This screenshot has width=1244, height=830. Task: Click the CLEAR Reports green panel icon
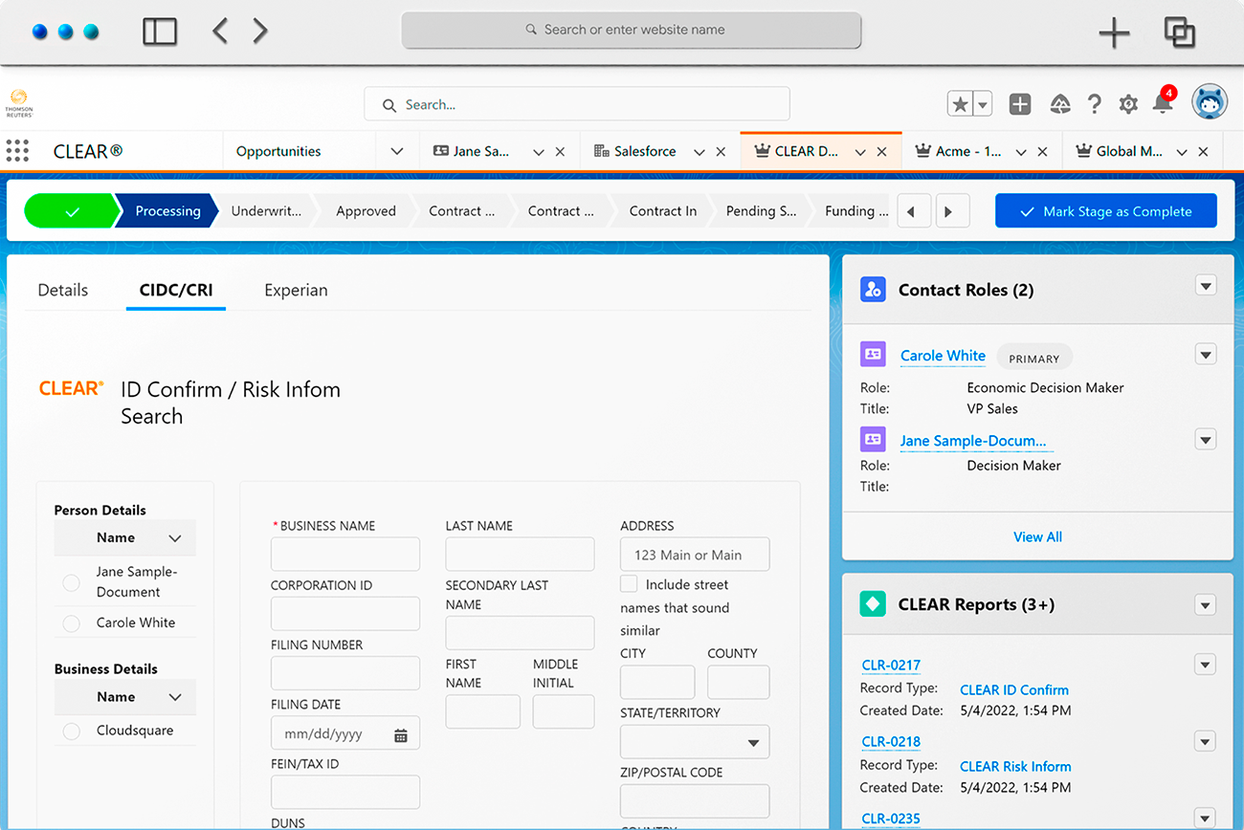[x=873, y=604]
